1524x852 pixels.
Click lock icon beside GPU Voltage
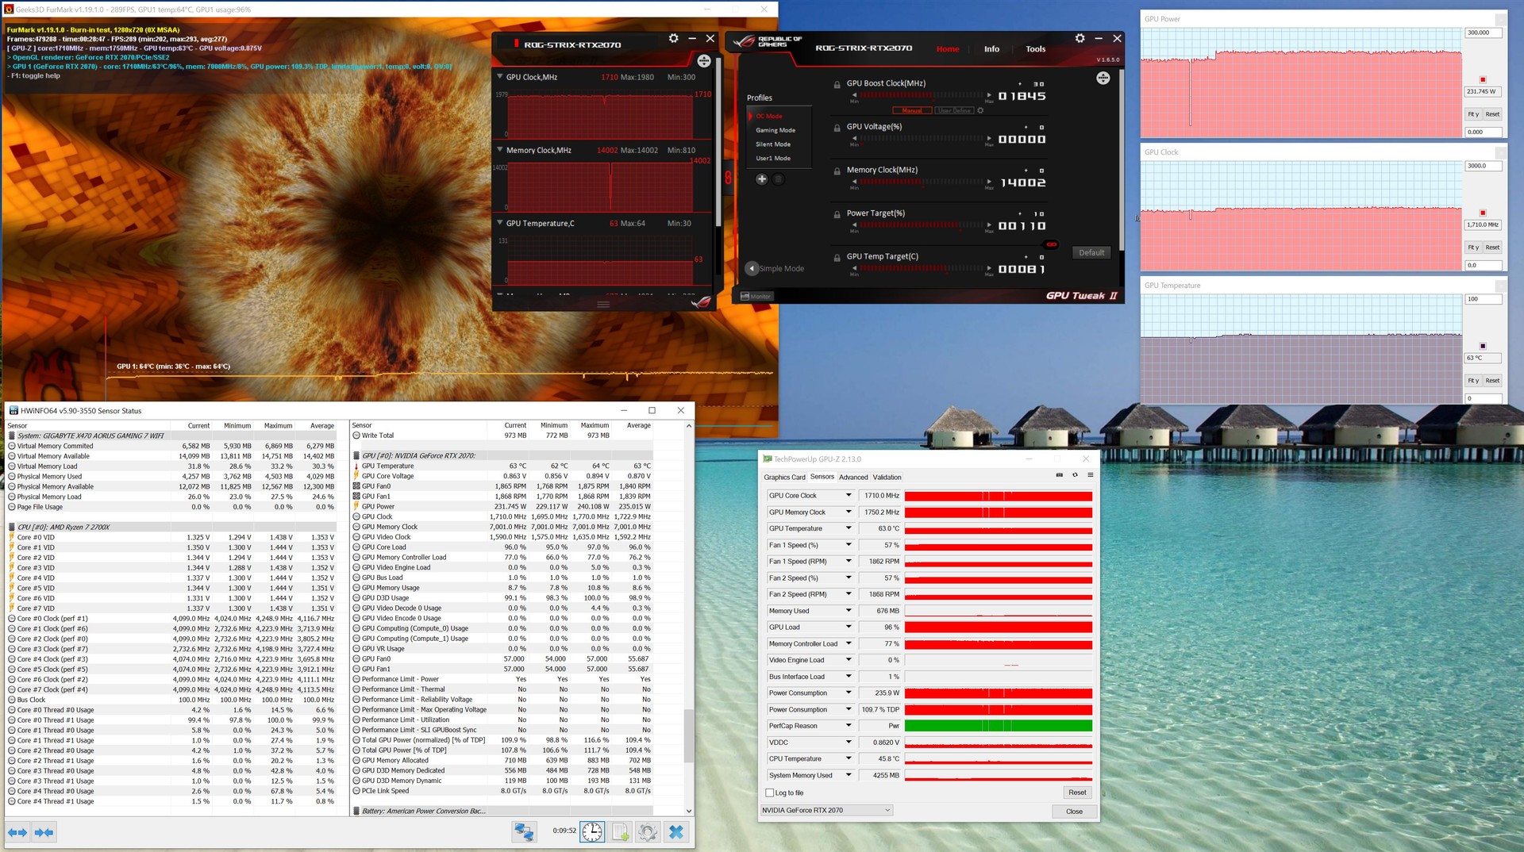(x=837, y=128)
